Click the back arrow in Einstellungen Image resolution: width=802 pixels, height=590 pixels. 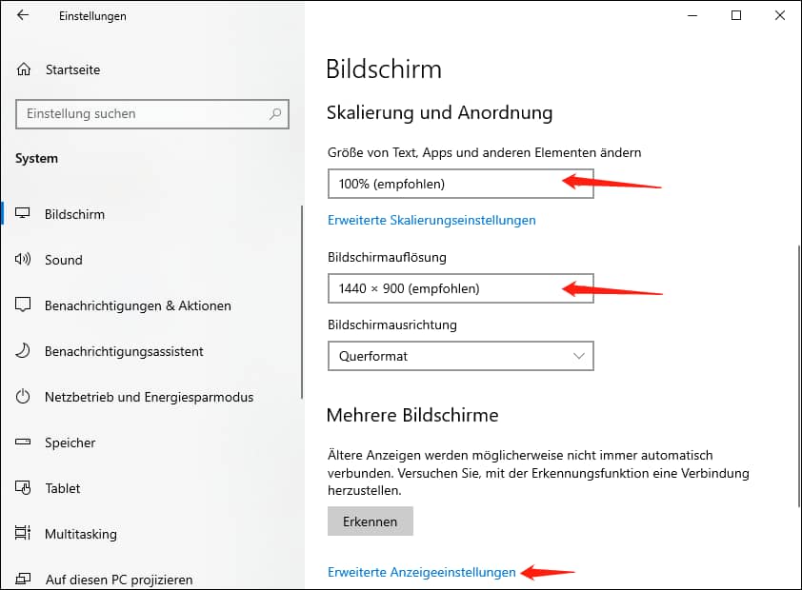[x=23, y=15]
